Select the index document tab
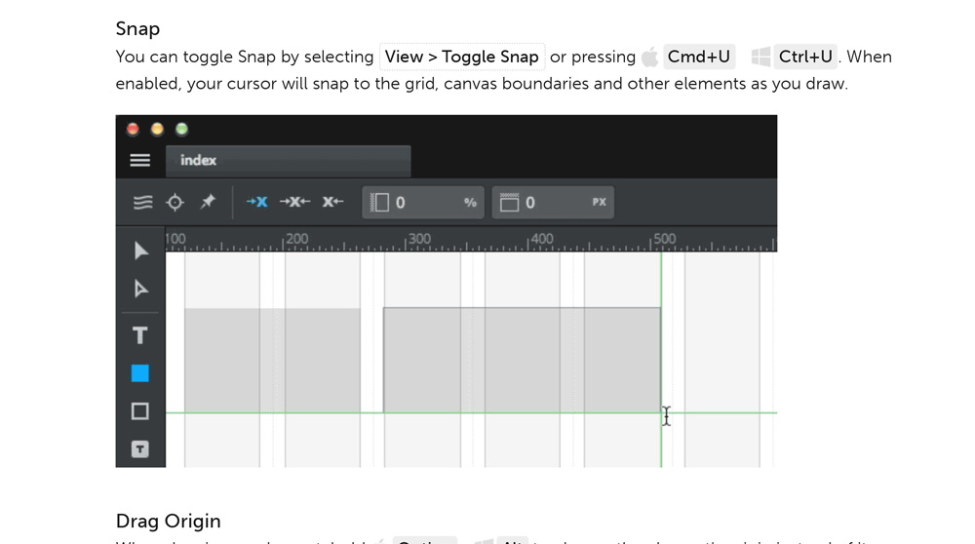The image size is (975, 544). 288,161
